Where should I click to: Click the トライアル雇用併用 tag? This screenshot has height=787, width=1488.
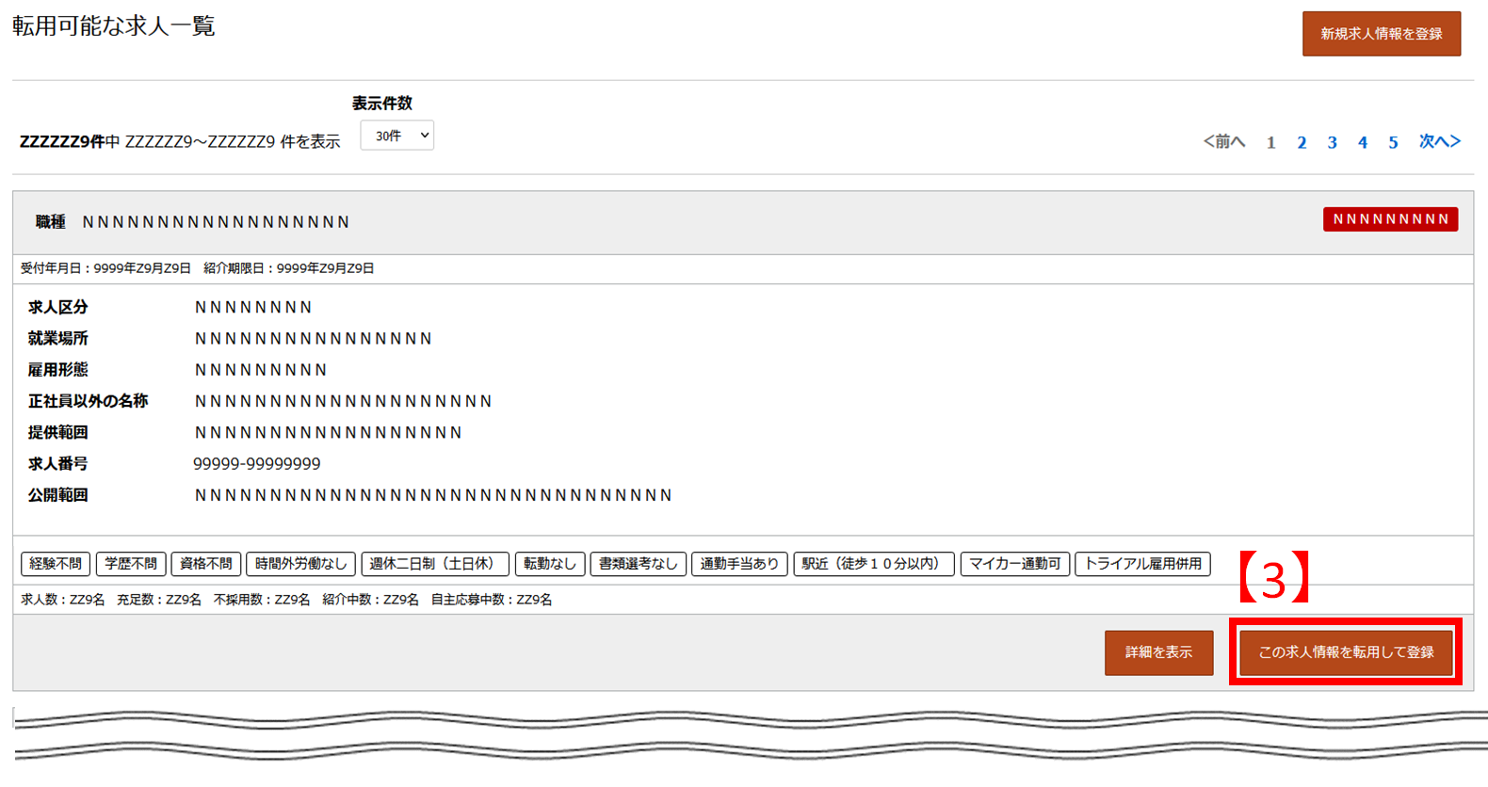(1142, 564)
